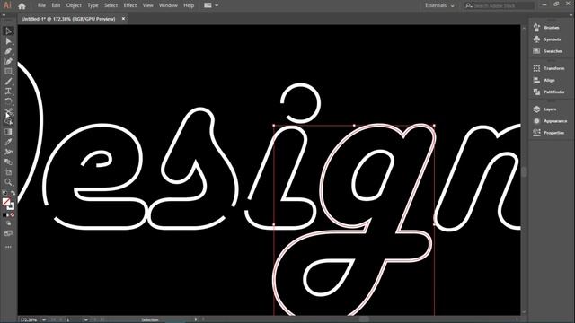Select the Scissors tool
The height and width of the screenshot is (323, 575).
tap(8, 111)
